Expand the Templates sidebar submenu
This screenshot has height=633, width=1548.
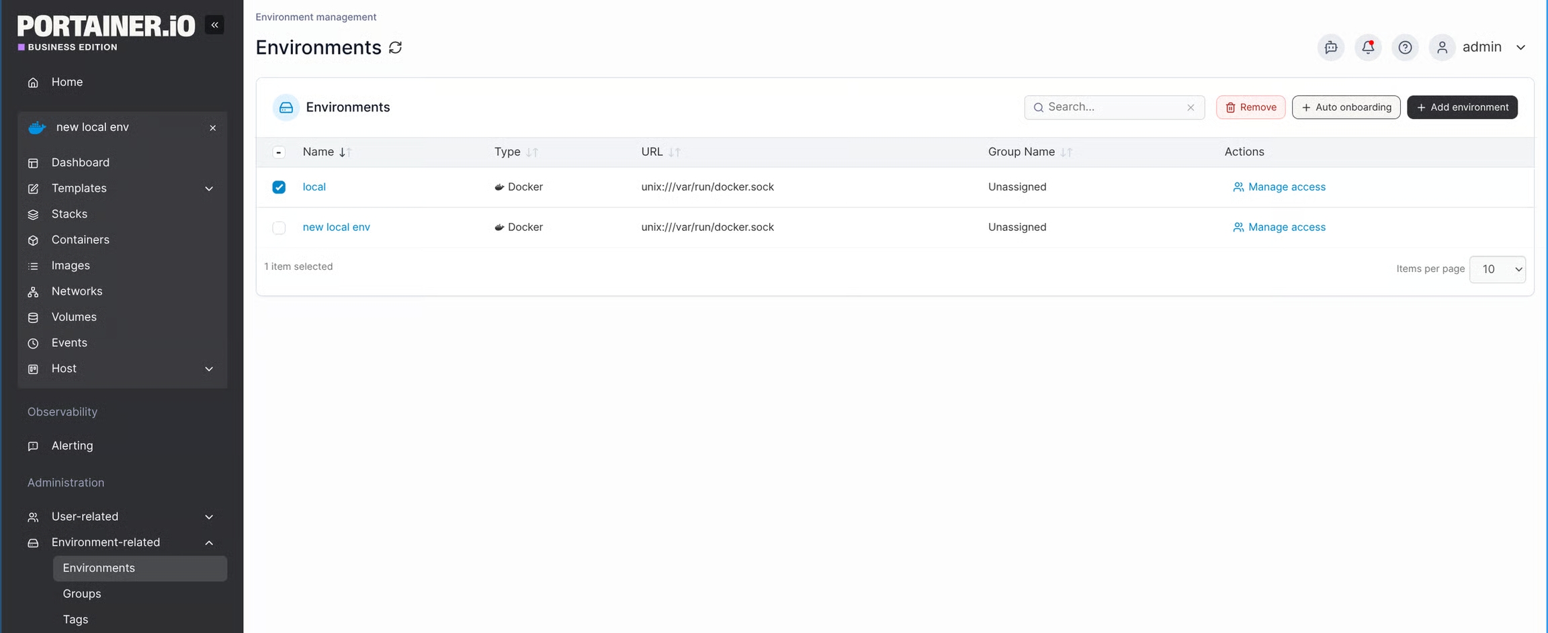point(209,189)
